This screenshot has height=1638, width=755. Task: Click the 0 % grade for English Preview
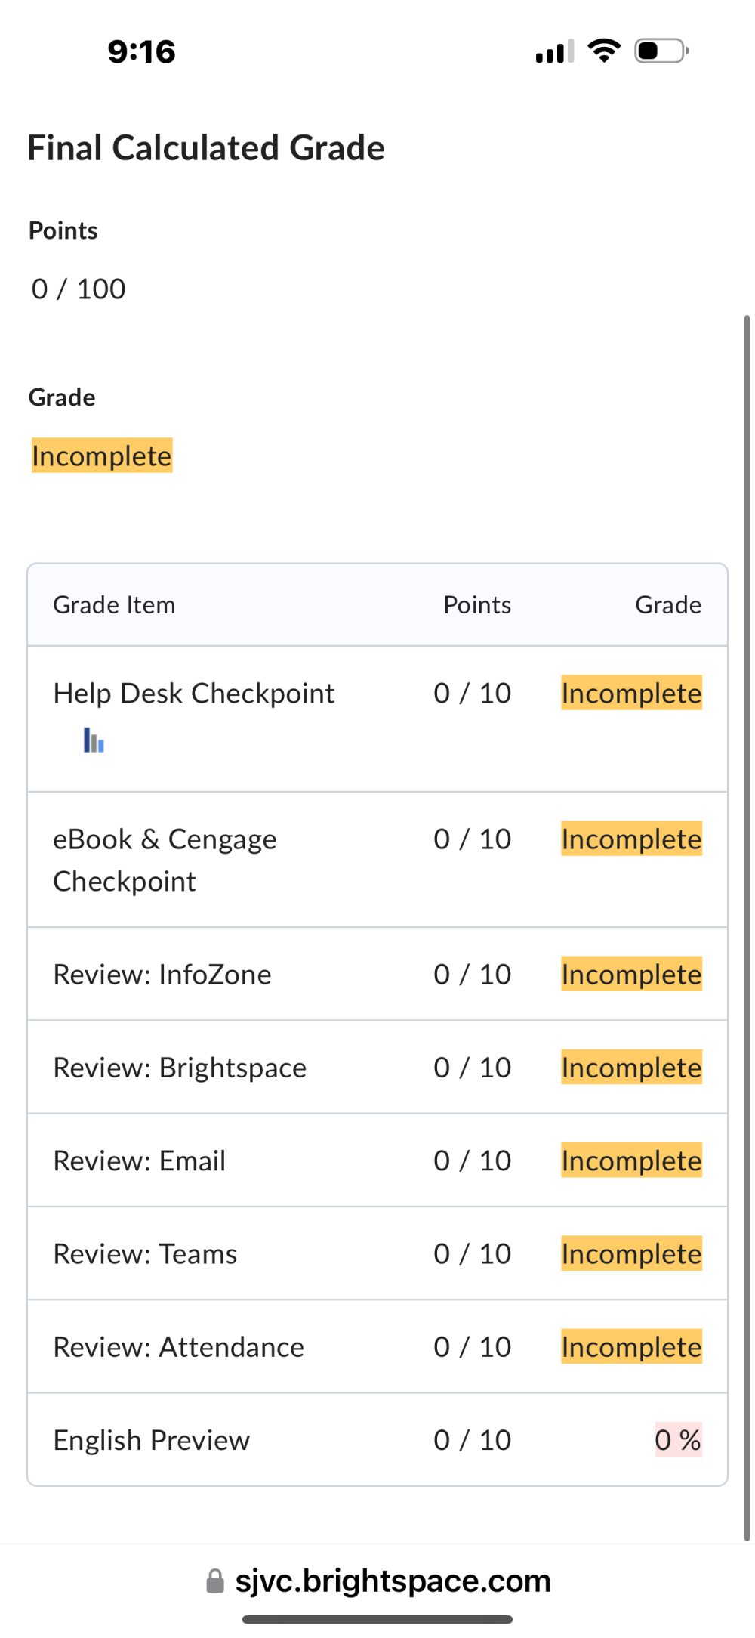click(678, 1440)
